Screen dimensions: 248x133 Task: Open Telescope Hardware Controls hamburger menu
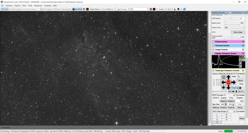(243, 70)
